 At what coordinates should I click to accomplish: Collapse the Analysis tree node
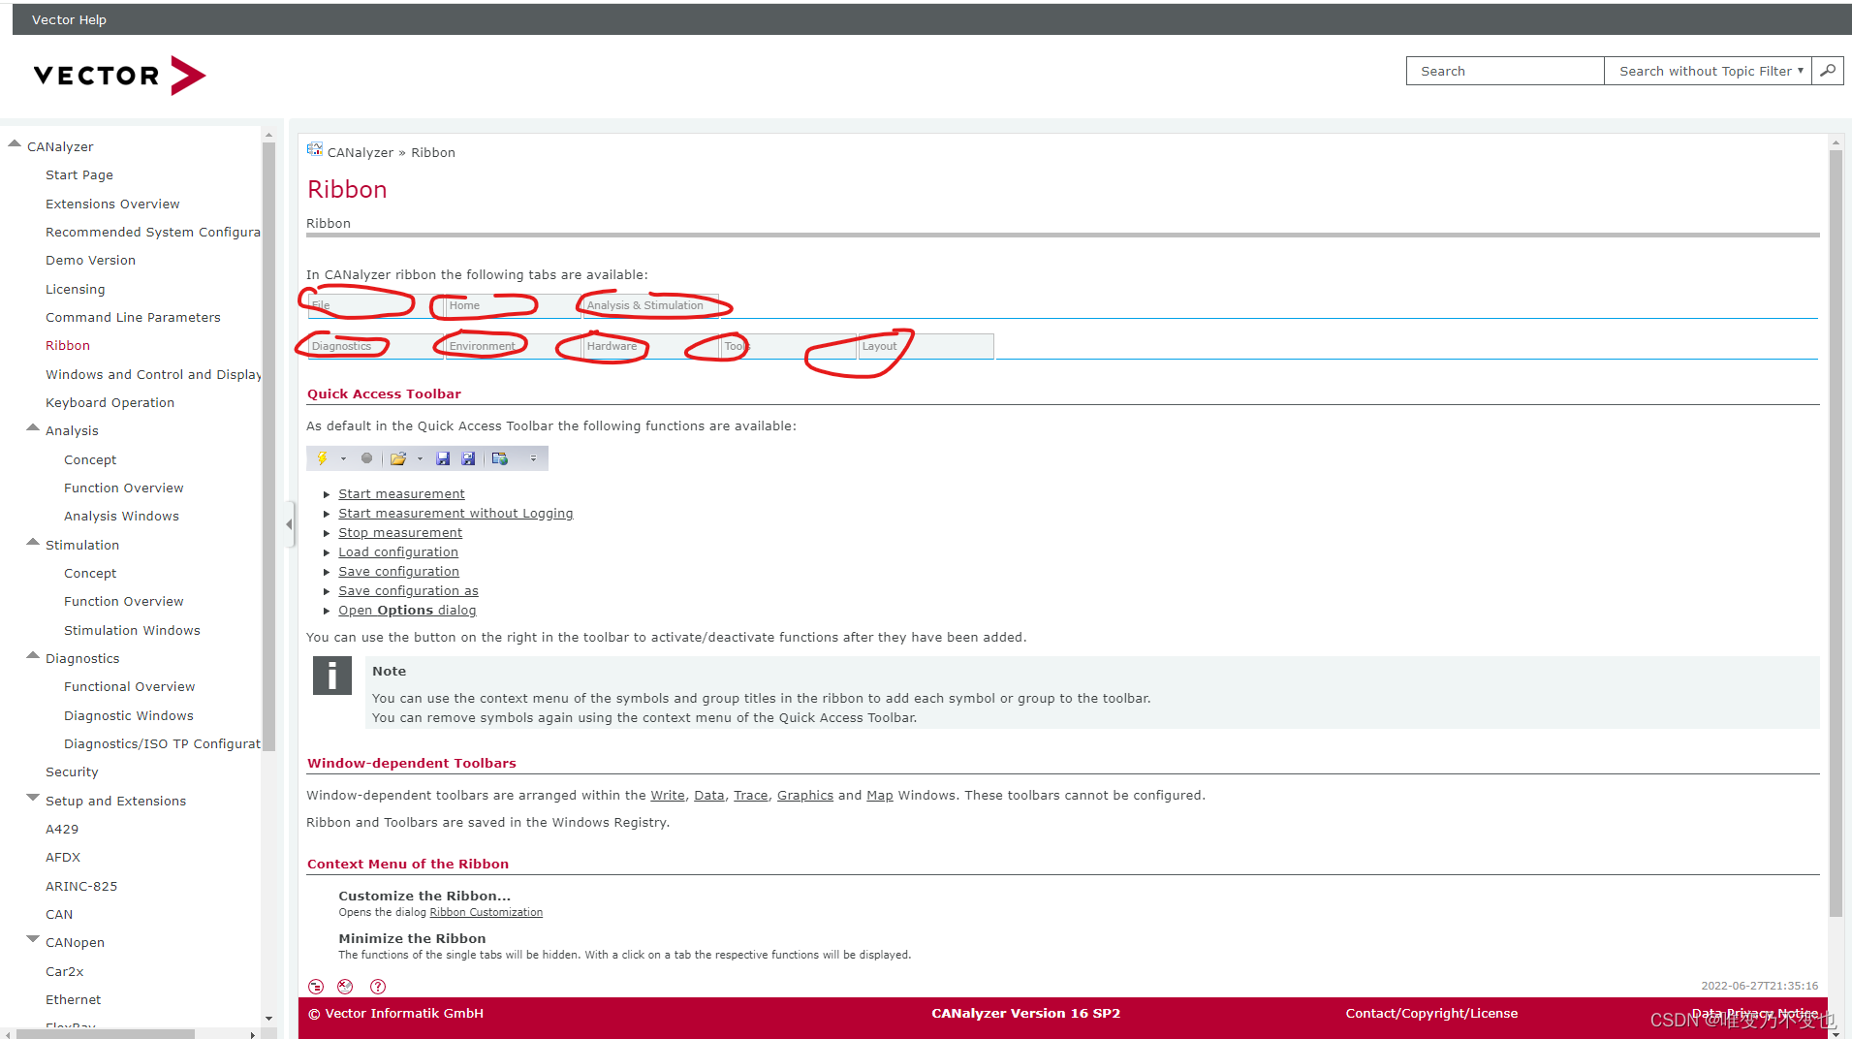coord(33,428)
